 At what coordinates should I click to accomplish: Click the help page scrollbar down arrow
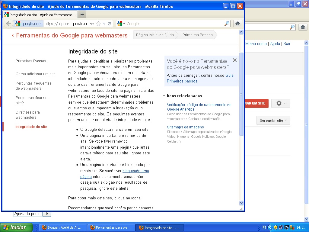(241, 203)
